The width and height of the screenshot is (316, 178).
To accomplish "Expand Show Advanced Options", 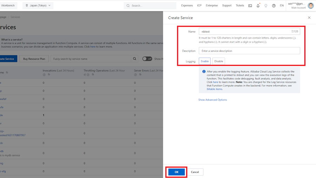I will 212,100.
